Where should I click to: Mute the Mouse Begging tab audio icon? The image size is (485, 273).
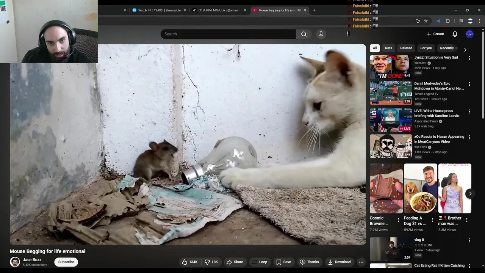tap(299, 10)
